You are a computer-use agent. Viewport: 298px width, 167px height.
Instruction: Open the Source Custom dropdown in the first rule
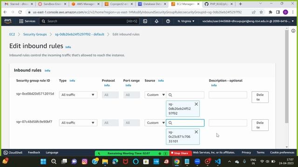click(155, 95)
